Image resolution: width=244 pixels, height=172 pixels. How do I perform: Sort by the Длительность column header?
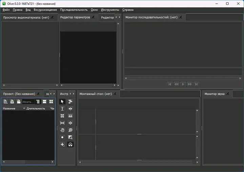(x=38, y=109)
